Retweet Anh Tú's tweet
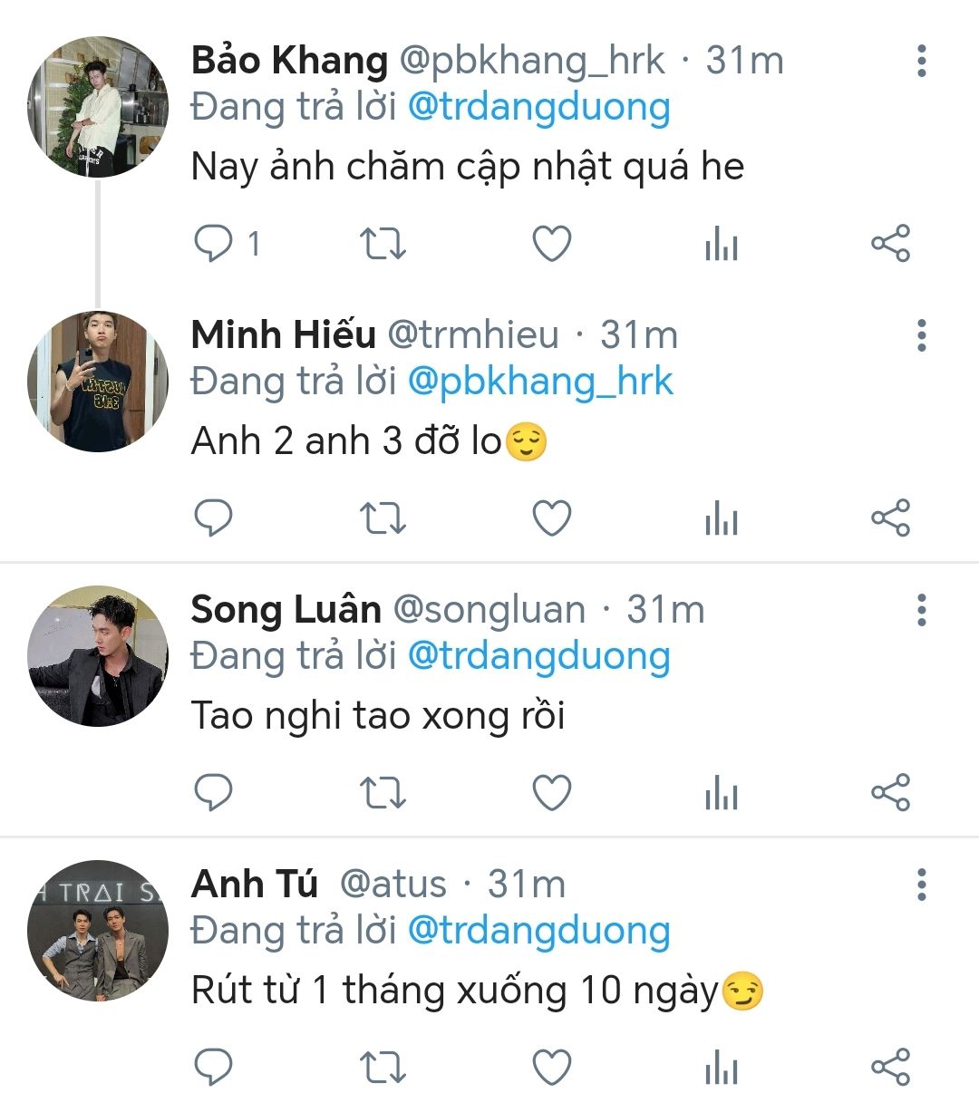The width and height of the screenshot is (979, 1093). click(x=383, y=1068)
